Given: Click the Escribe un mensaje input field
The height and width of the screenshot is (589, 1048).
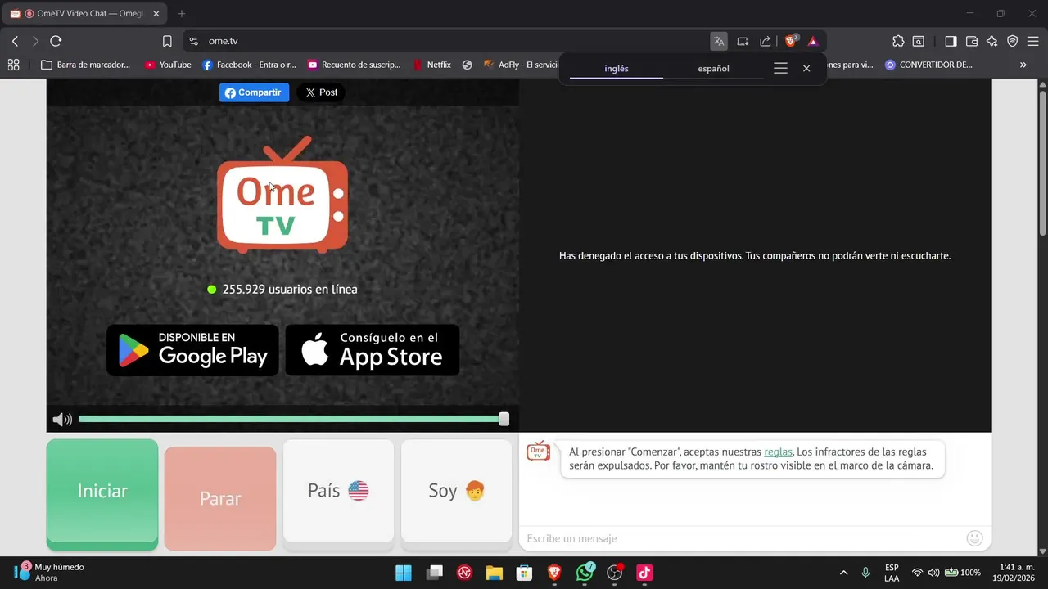Looking at the screenshot, I should click(x=743, y=538).
